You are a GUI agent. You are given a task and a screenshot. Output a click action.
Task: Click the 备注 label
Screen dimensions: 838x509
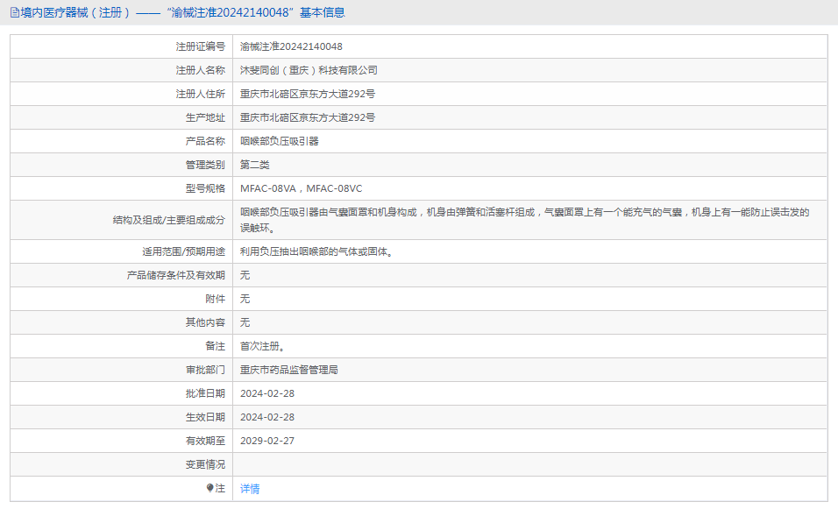[216, 346]
